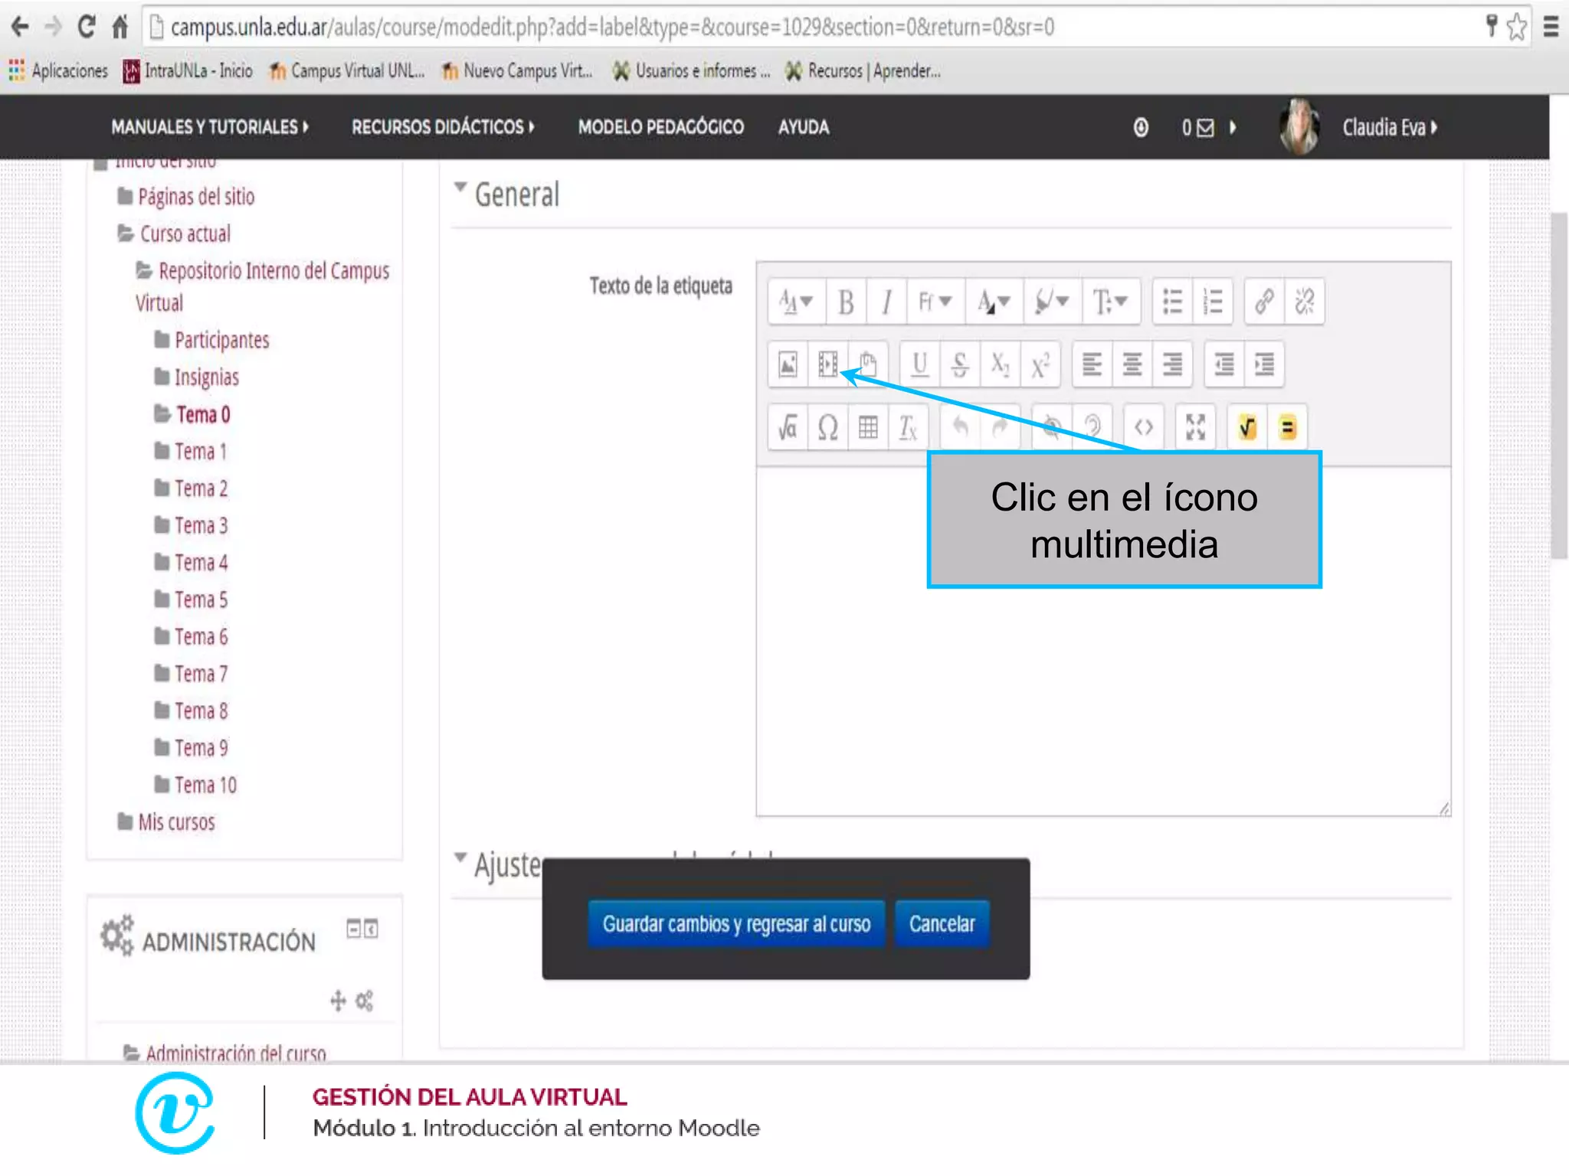Open the background highlight color picker
This screenshot has height=1176, width=1569.
click(x=1051, y=302)
